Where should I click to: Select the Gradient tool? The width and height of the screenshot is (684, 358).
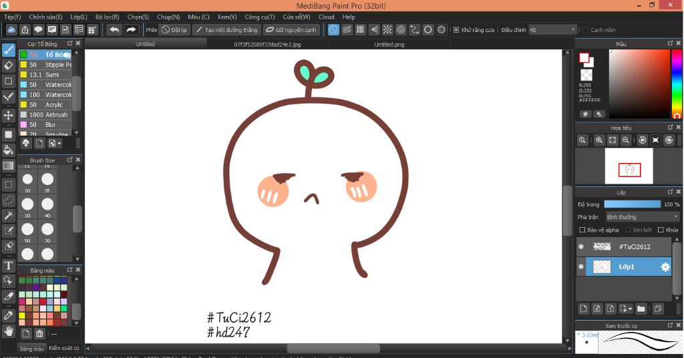click(x=8, y=166)
